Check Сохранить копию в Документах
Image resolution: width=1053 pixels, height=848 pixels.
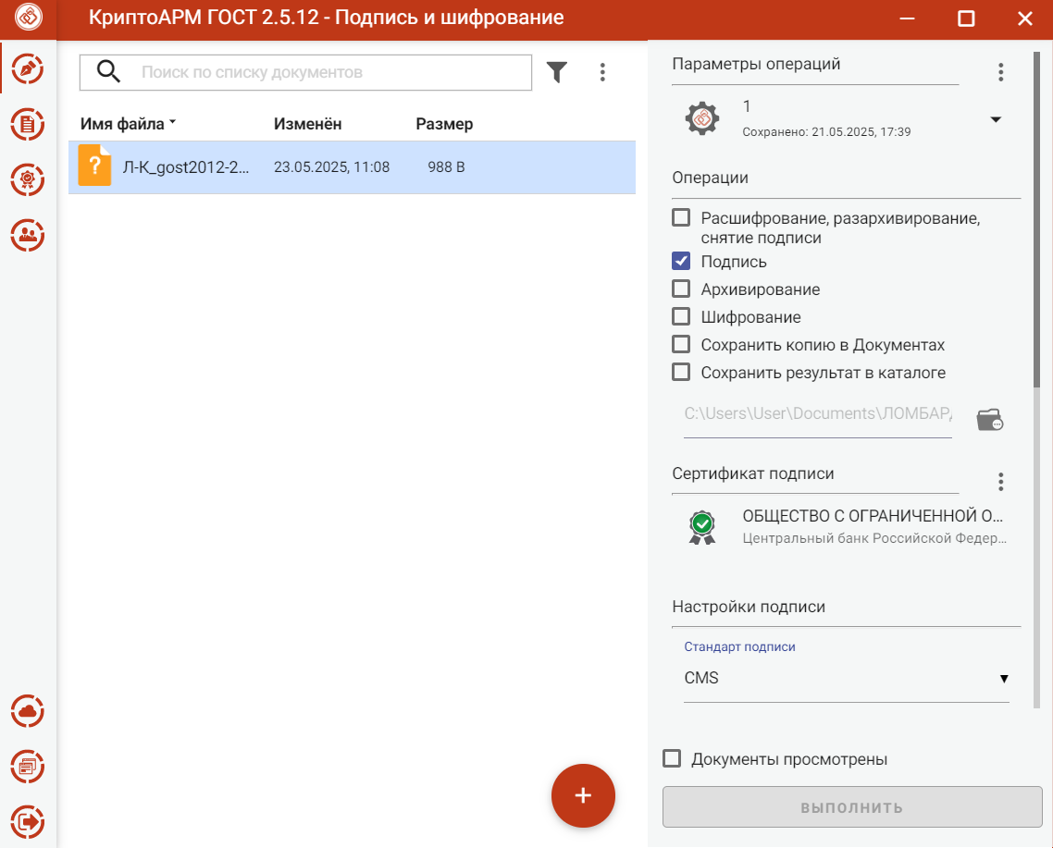(681, 344)
